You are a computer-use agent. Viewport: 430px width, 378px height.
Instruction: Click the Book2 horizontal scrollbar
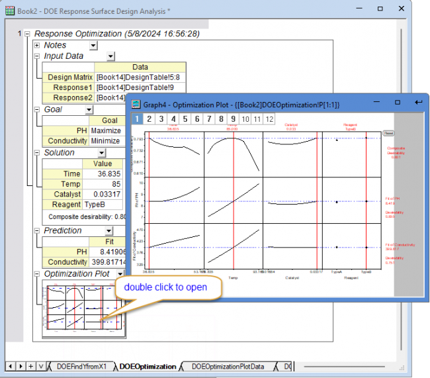point(344,367)
